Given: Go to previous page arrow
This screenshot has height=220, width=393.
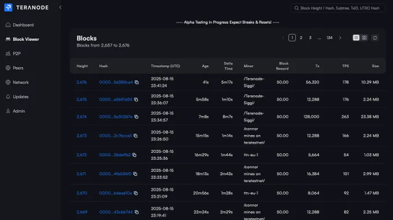Looking at the screenshot, I should point(283,38).
